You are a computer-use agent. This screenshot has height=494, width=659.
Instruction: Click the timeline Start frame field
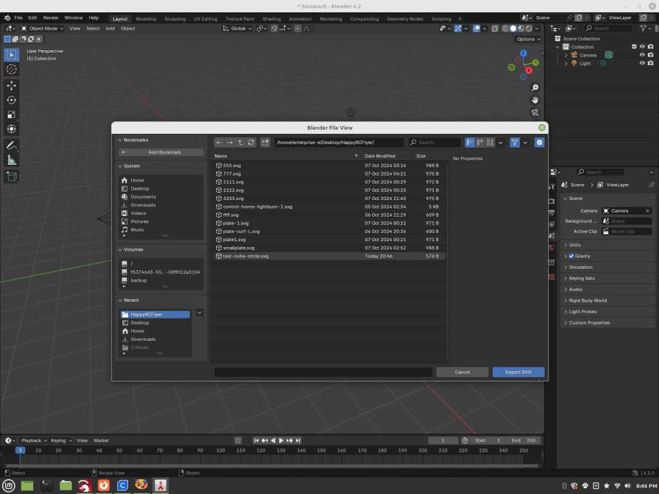487,441
